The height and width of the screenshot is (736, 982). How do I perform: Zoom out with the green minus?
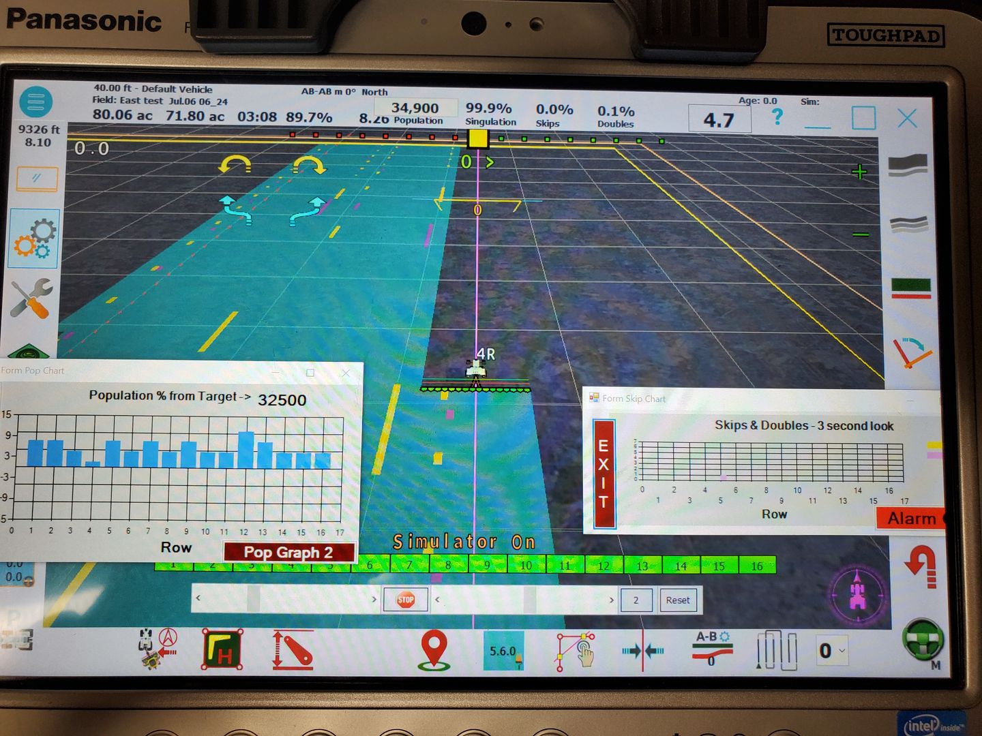click(x=861, y=235)
